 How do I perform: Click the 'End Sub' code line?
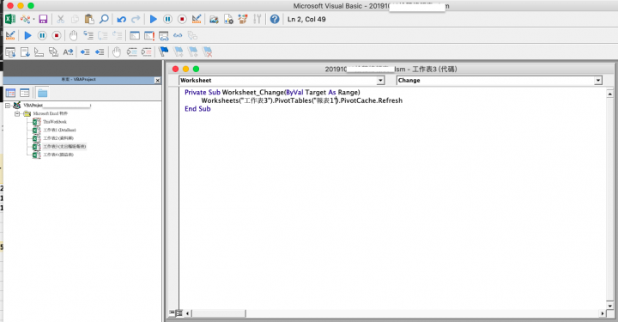pos(197,109)
